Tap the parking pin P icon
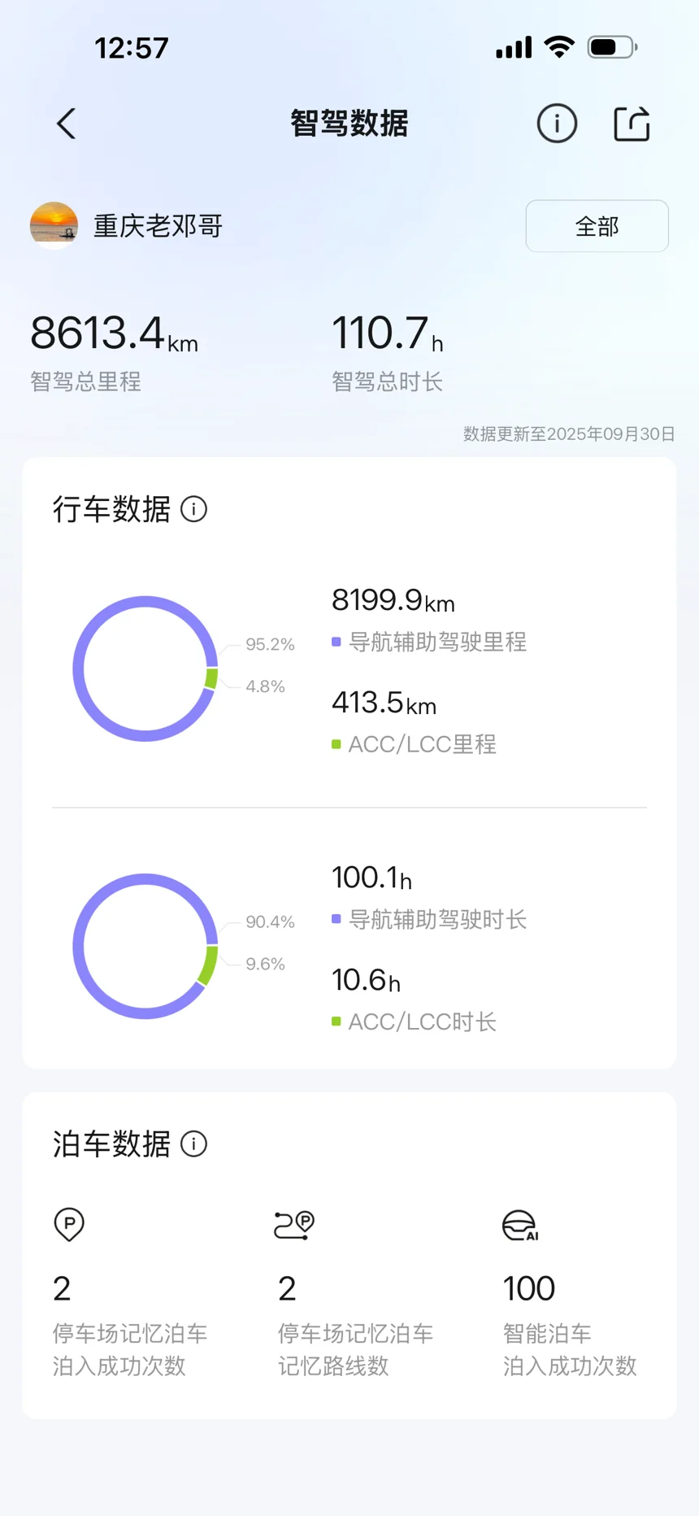 pos(69,1224)
